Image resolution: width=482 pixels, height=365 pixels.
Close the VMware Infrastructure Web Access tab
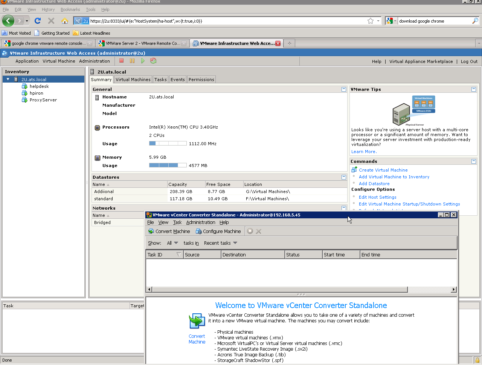pos(278,43)
